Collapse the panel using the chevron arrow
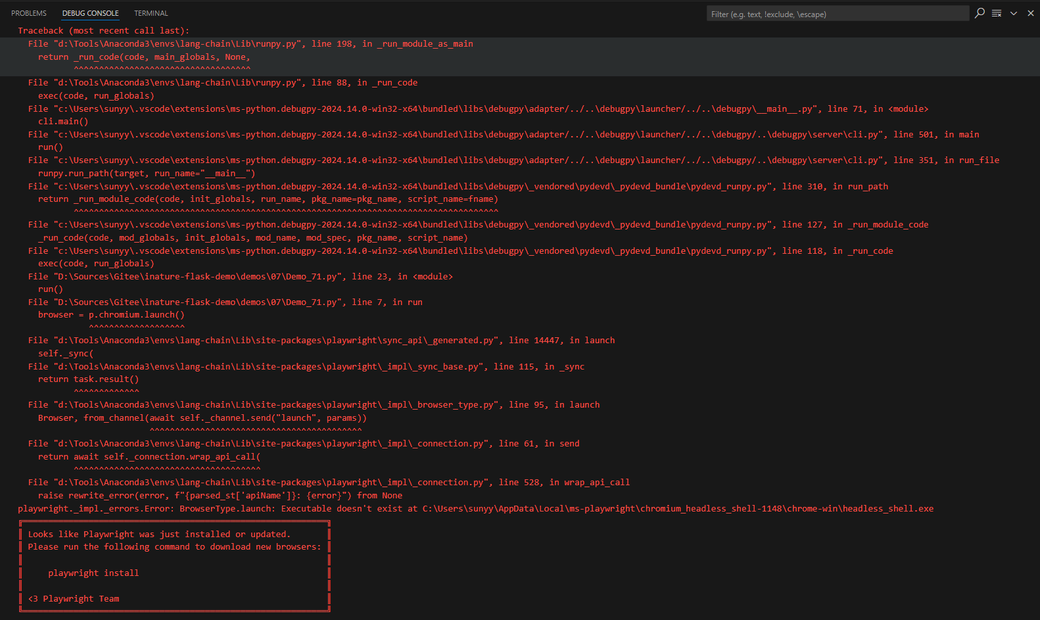 point(1014,13)
